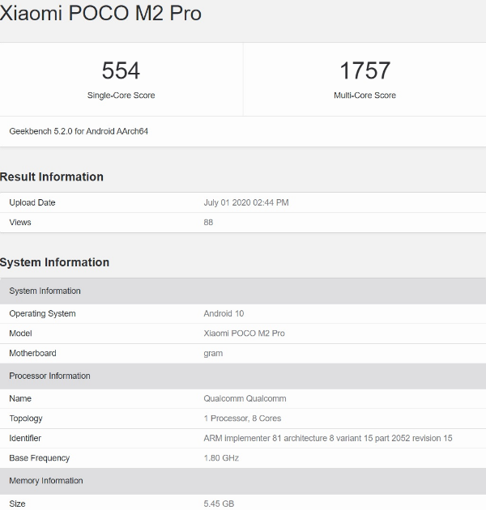
Task: Select the July 01 2020 02:44 PM value
Action: pyautogui.click(x=246, y=202)
